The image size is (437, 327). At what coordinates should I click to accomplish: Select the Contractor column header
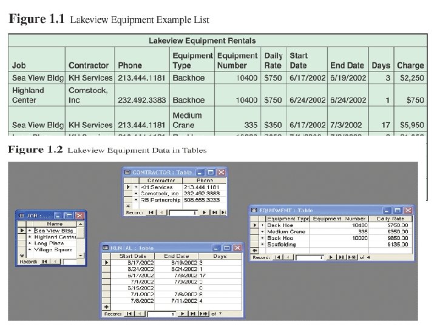click(x=161, y=180)
